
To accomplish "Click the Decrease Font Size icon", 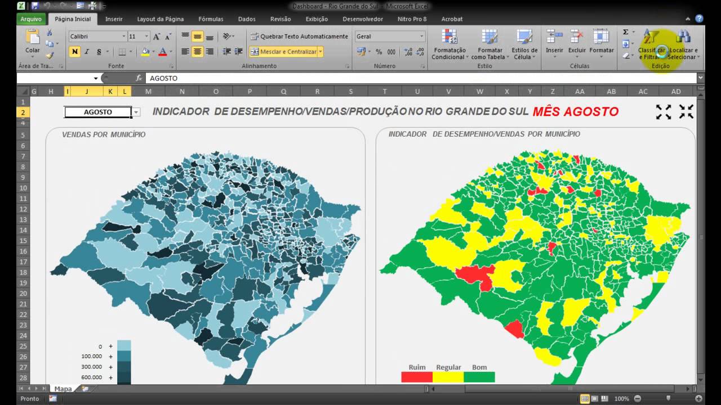I will pyautogui.click(x=168, y=37).
